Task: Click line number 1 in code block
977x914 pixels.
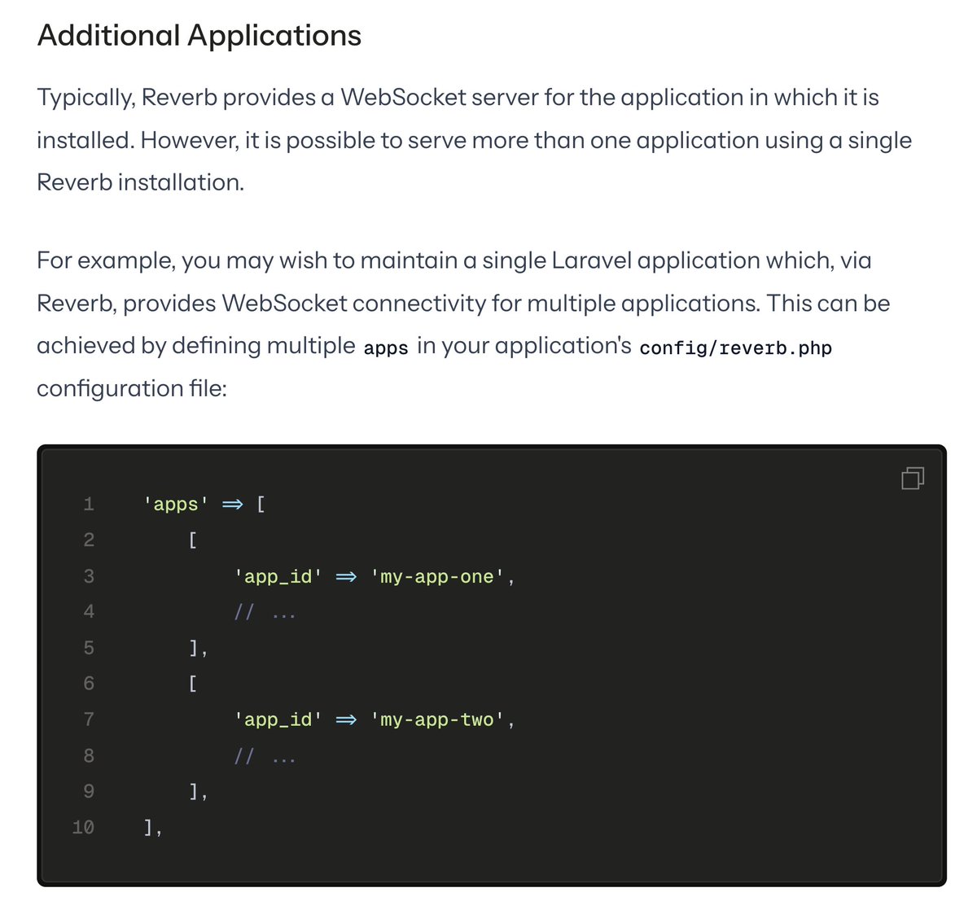Action: [89, 505]
